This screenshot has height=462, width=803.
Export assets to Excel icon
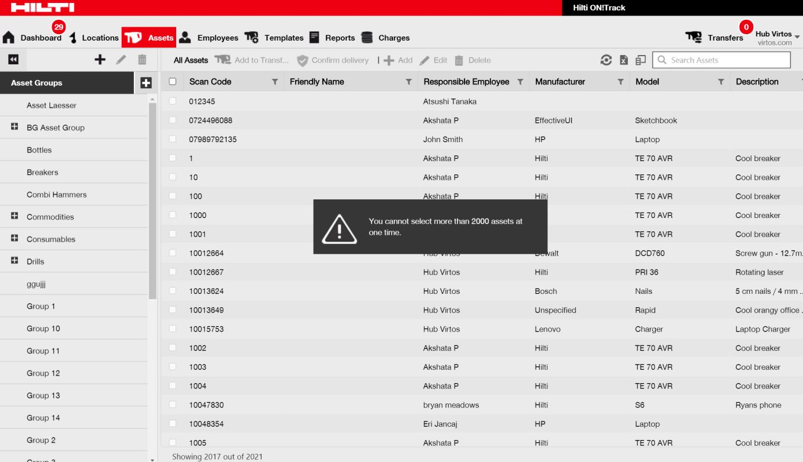[624, 60]
